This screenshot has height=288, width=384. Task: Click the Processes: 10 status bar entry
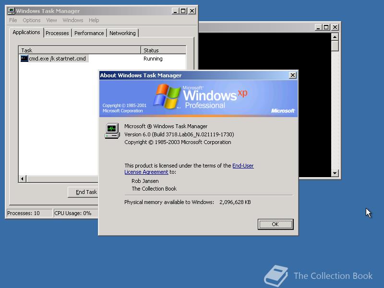(29, 213)
